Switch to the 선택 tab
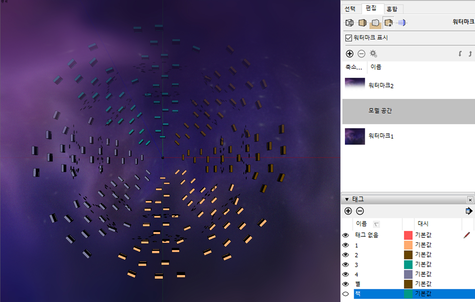Viewport: 475px width, 302px height. 350,9
